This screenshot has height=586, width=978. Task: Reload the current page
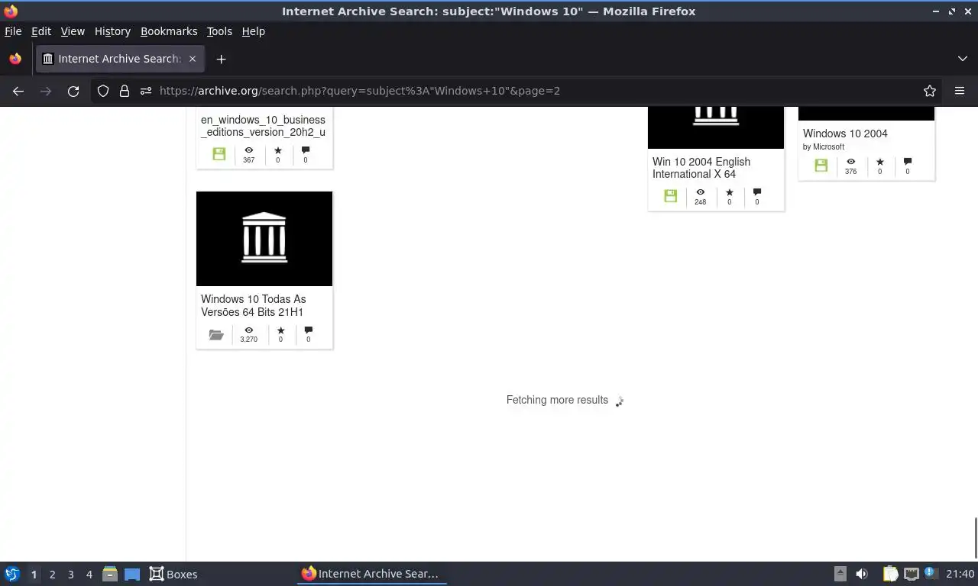pyautogui.click(x=73, y=91)
